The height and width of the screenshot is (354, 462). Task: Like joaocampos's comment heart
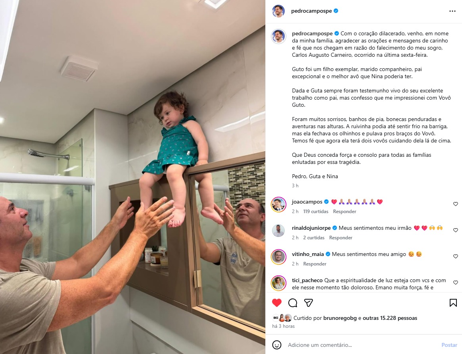(456, 204)
